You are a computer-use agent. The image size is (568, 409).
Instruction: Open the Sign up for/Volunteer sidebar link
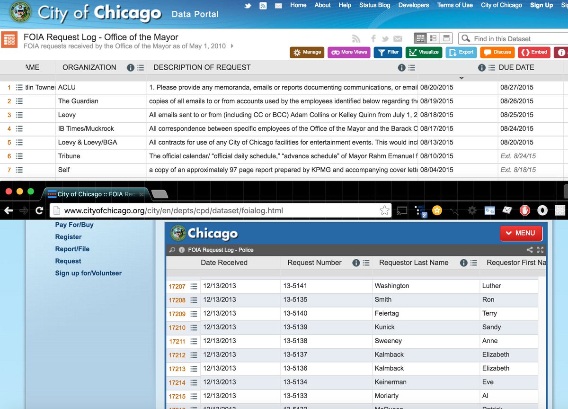pos(89,273)
